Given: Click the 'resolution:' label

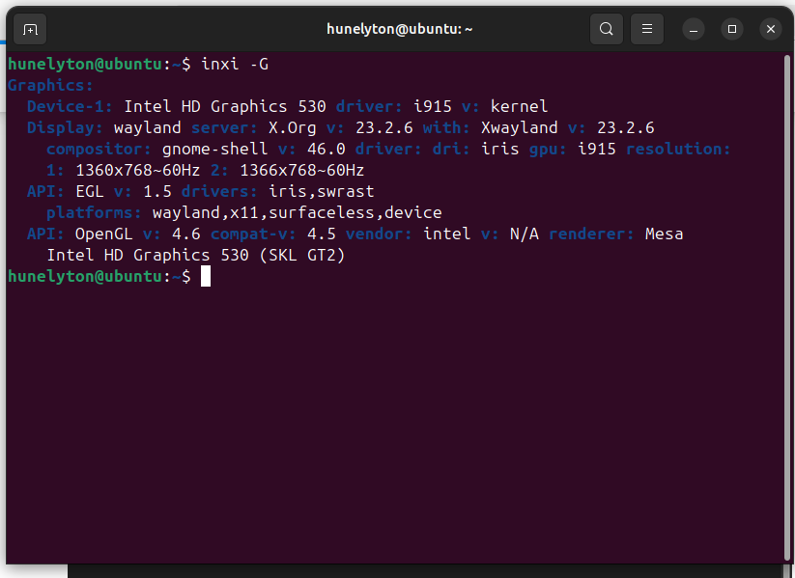Looking at the screenshot, I should tap(678, 150).
